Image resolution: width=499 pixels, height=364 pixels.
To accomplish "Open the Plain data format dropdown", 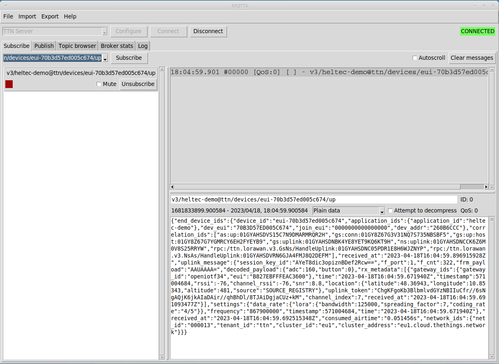I will [x=382, y=211].
